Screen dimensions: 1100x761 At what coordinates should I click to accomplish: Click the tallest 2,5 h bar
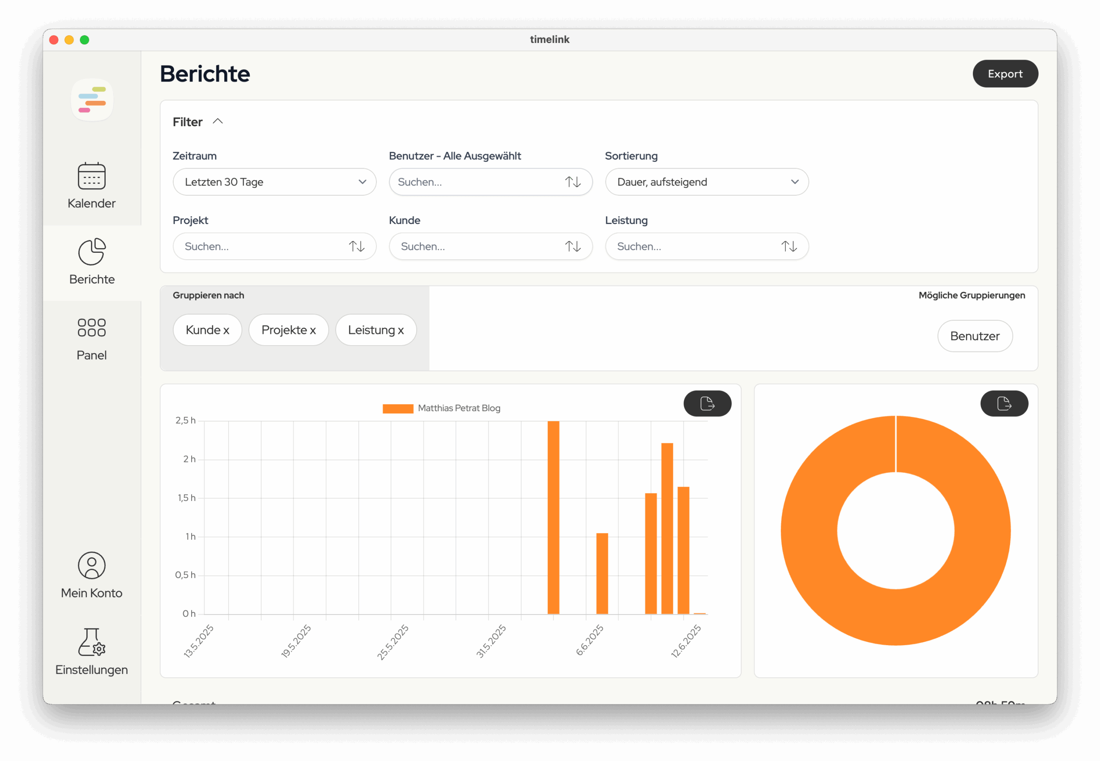point(553,517)
